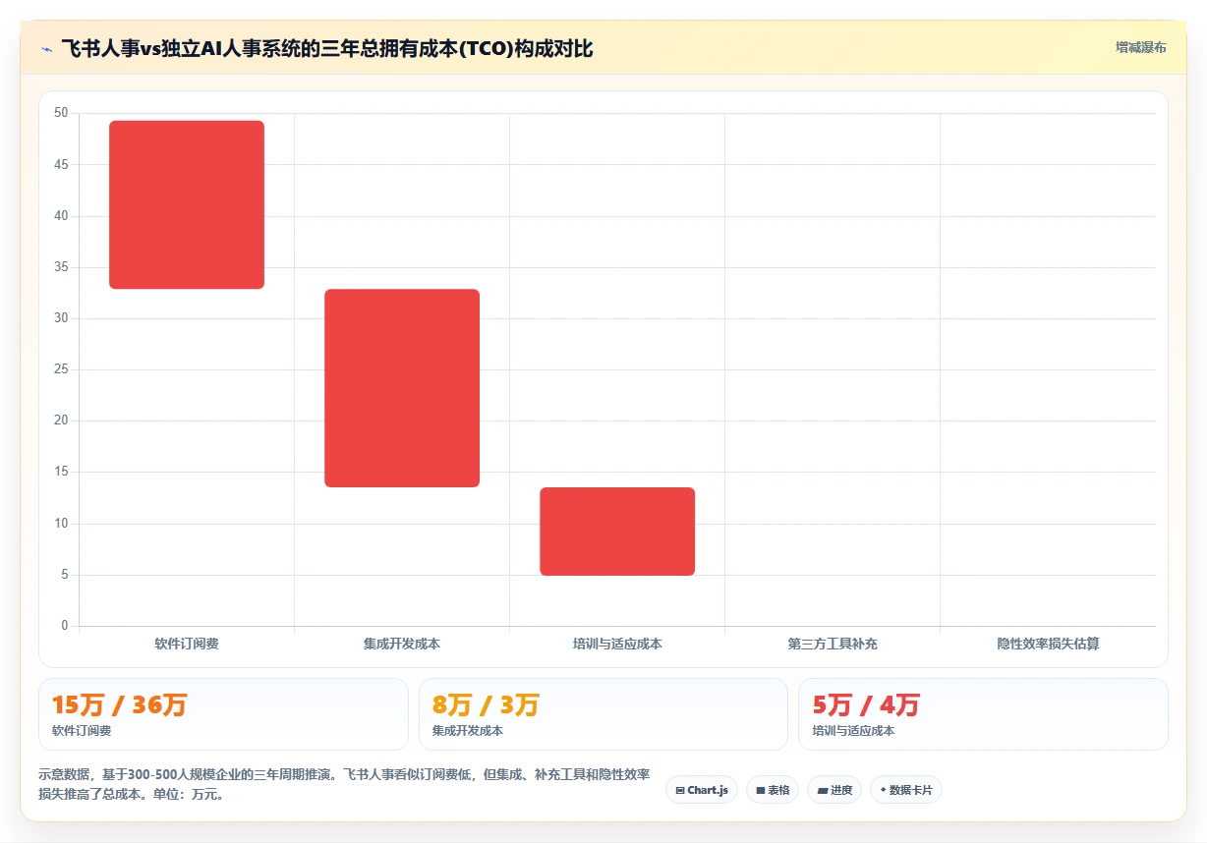Image resolution: width=1207 pixels, height=843 pixels.
Task: Click the 培训与适应成本 caption under 5万 / 4万
Action: (853, 731)
